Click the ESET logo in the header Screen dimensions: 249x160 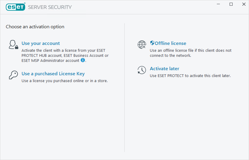[x=16, y=7]
